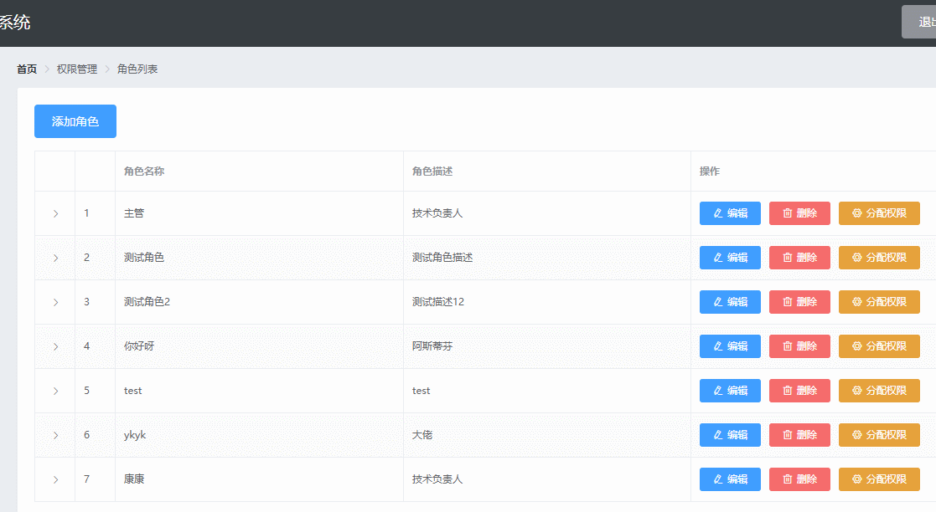Screen dimensions: 936x512
Task: Assign permissions to test role
Action: coord(879,391)
